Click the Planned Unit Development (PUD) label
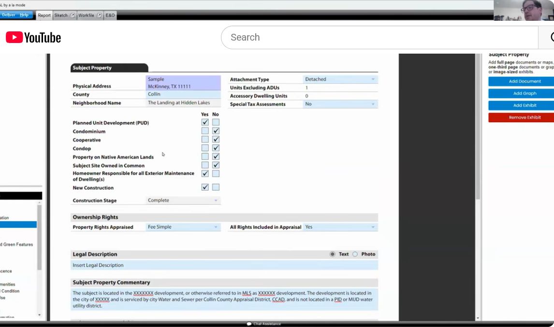554x327 pixels. click(x=111, y=123)
